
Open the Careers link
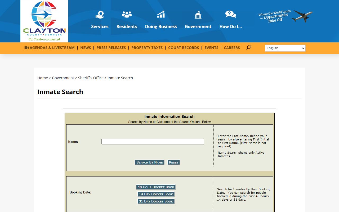coord(232,48)
